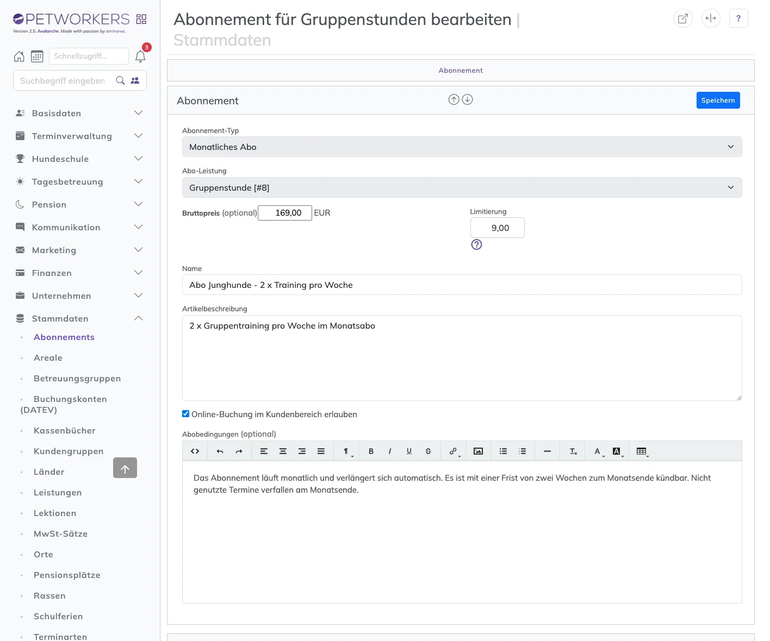The image size is (770, 641).
Task: Open the home dashboard icon
Action: [19, 56]
